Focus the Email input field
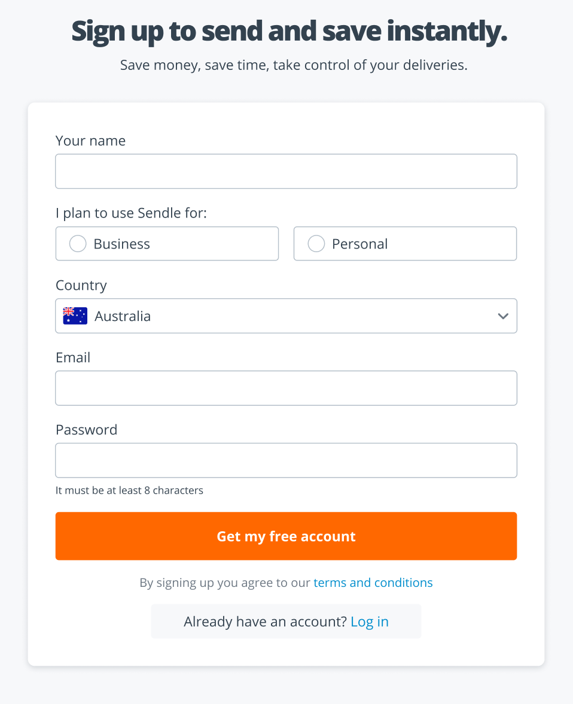 point(286,388)
